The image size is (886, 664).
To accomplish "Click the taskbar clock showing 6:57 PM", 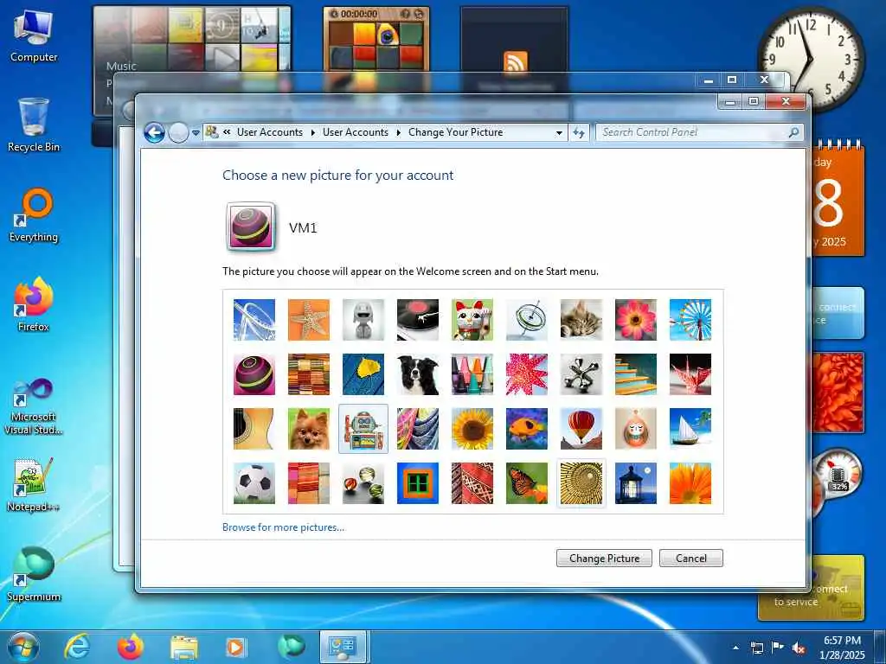I will point(842,648).
